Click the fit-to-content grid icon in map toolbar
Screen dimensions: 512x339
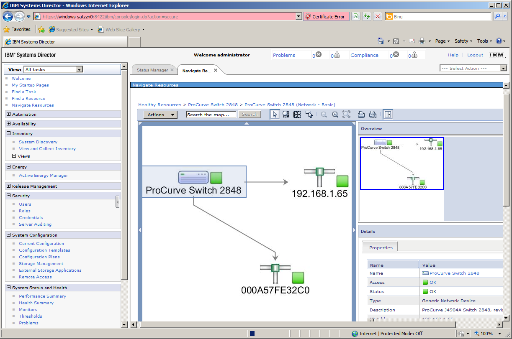[297, 115]
